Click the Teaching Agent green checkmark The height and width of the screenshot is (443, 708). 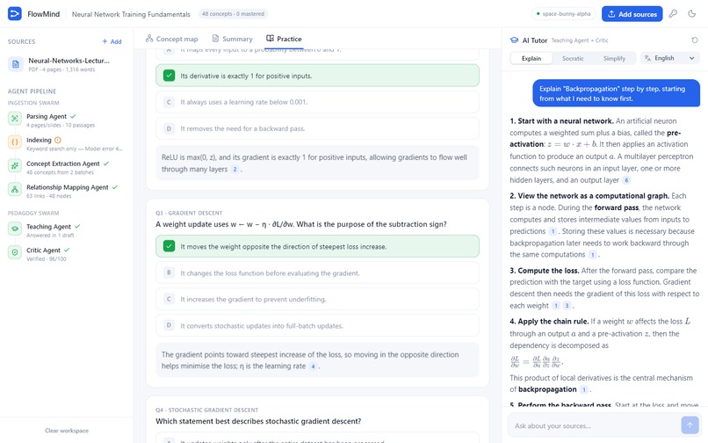click(x=77, y=227)
